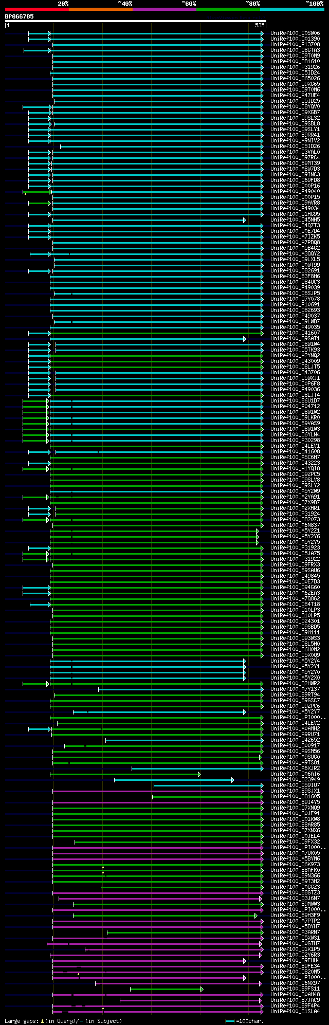
Task: Open hit UniRef100_Q8GTA3
Action: 295,50
